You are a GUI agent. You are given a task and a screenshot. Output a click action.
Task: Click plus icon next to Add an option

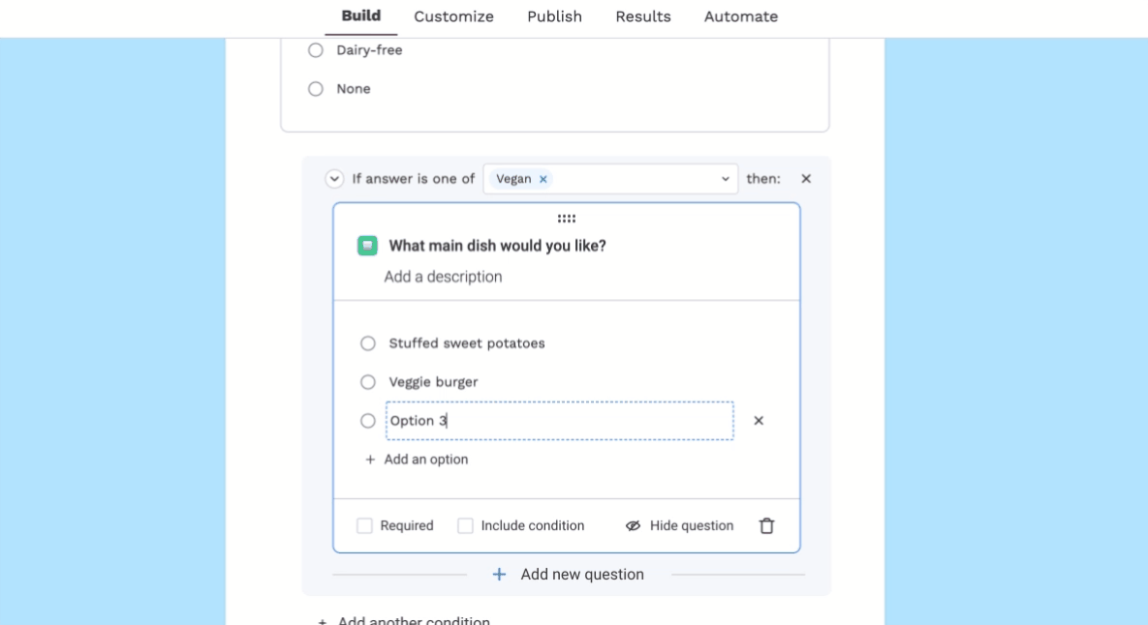pyautogui.click(x=370, y=460)
